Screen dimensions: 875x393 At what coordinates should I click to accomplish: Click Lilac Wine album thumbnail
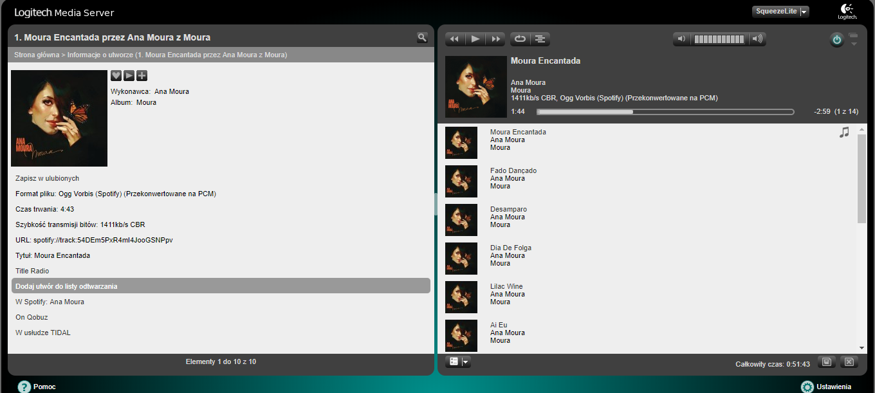point(461,297)
